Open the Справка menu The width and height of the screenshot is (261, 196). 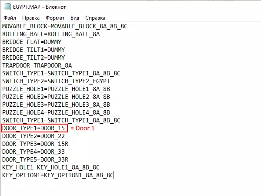(x=95, y=18)
